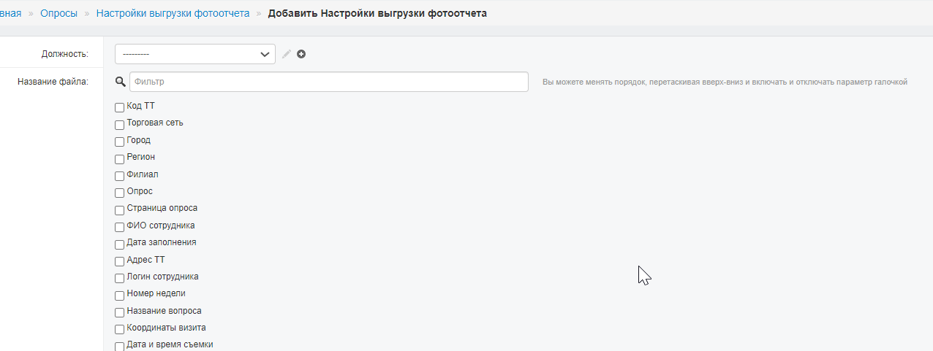The width and height of the screenshot is (933, 351).
Task: Tick the Номер недели checkbox
Action: point(120,295)
